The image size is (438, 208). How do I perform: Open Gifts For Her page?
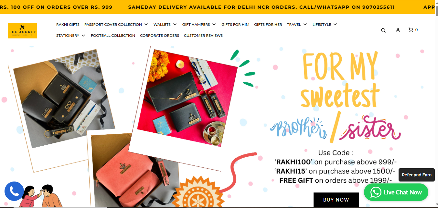point(268,25)
